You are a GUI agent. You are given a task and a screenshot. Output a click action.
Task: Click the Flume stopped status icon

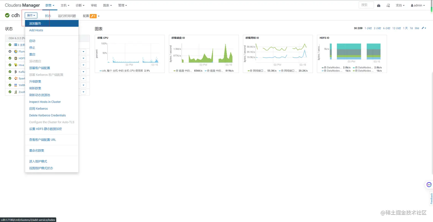tap(10, 51)
